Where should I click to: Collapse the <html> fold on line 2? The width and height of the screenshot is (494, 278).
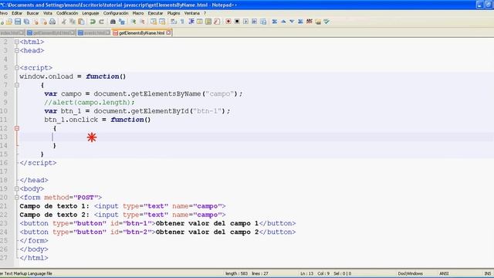(17, 42)
